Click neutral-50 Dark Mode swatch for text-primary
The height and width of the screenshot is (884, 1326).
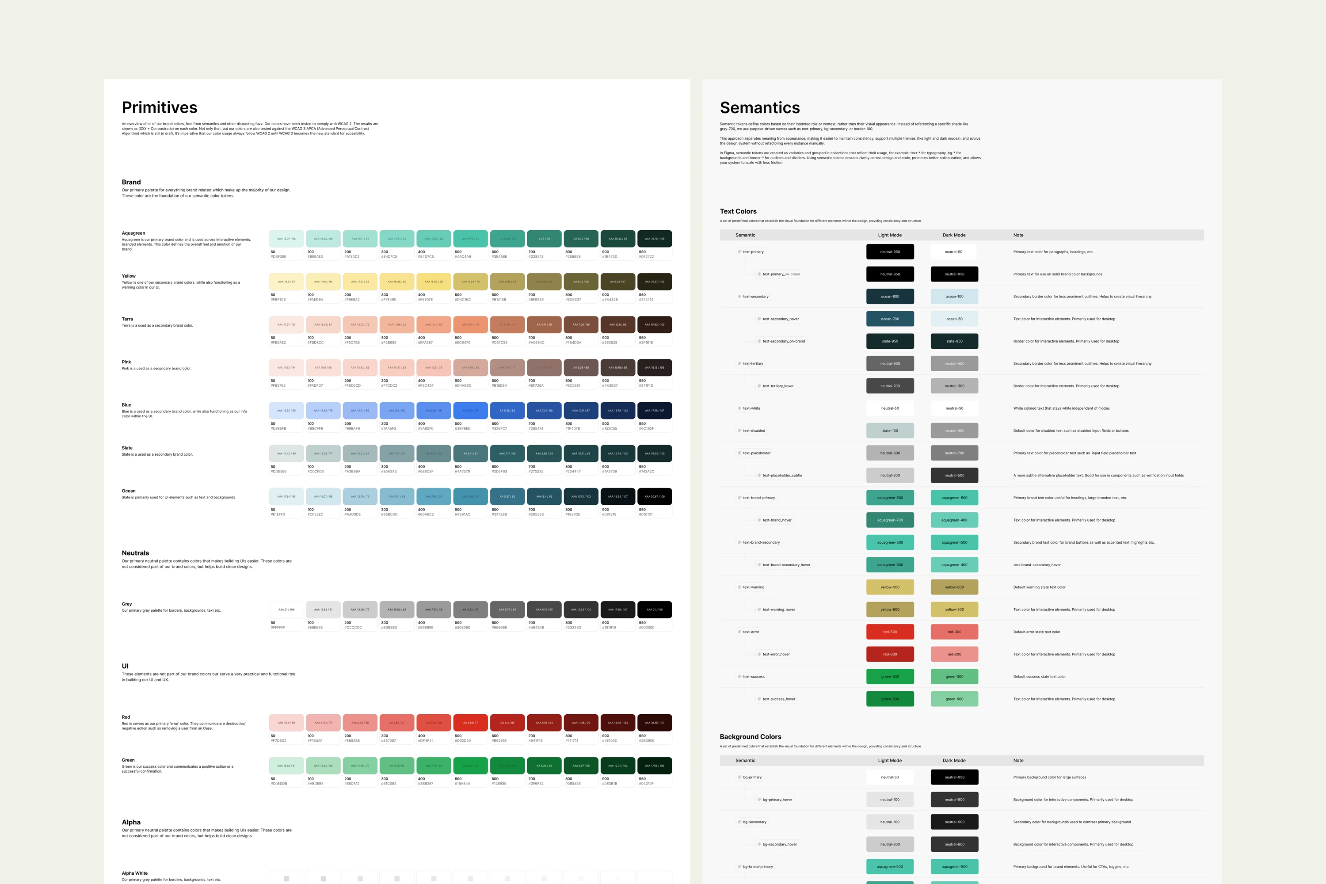click(x=954, y=251)
